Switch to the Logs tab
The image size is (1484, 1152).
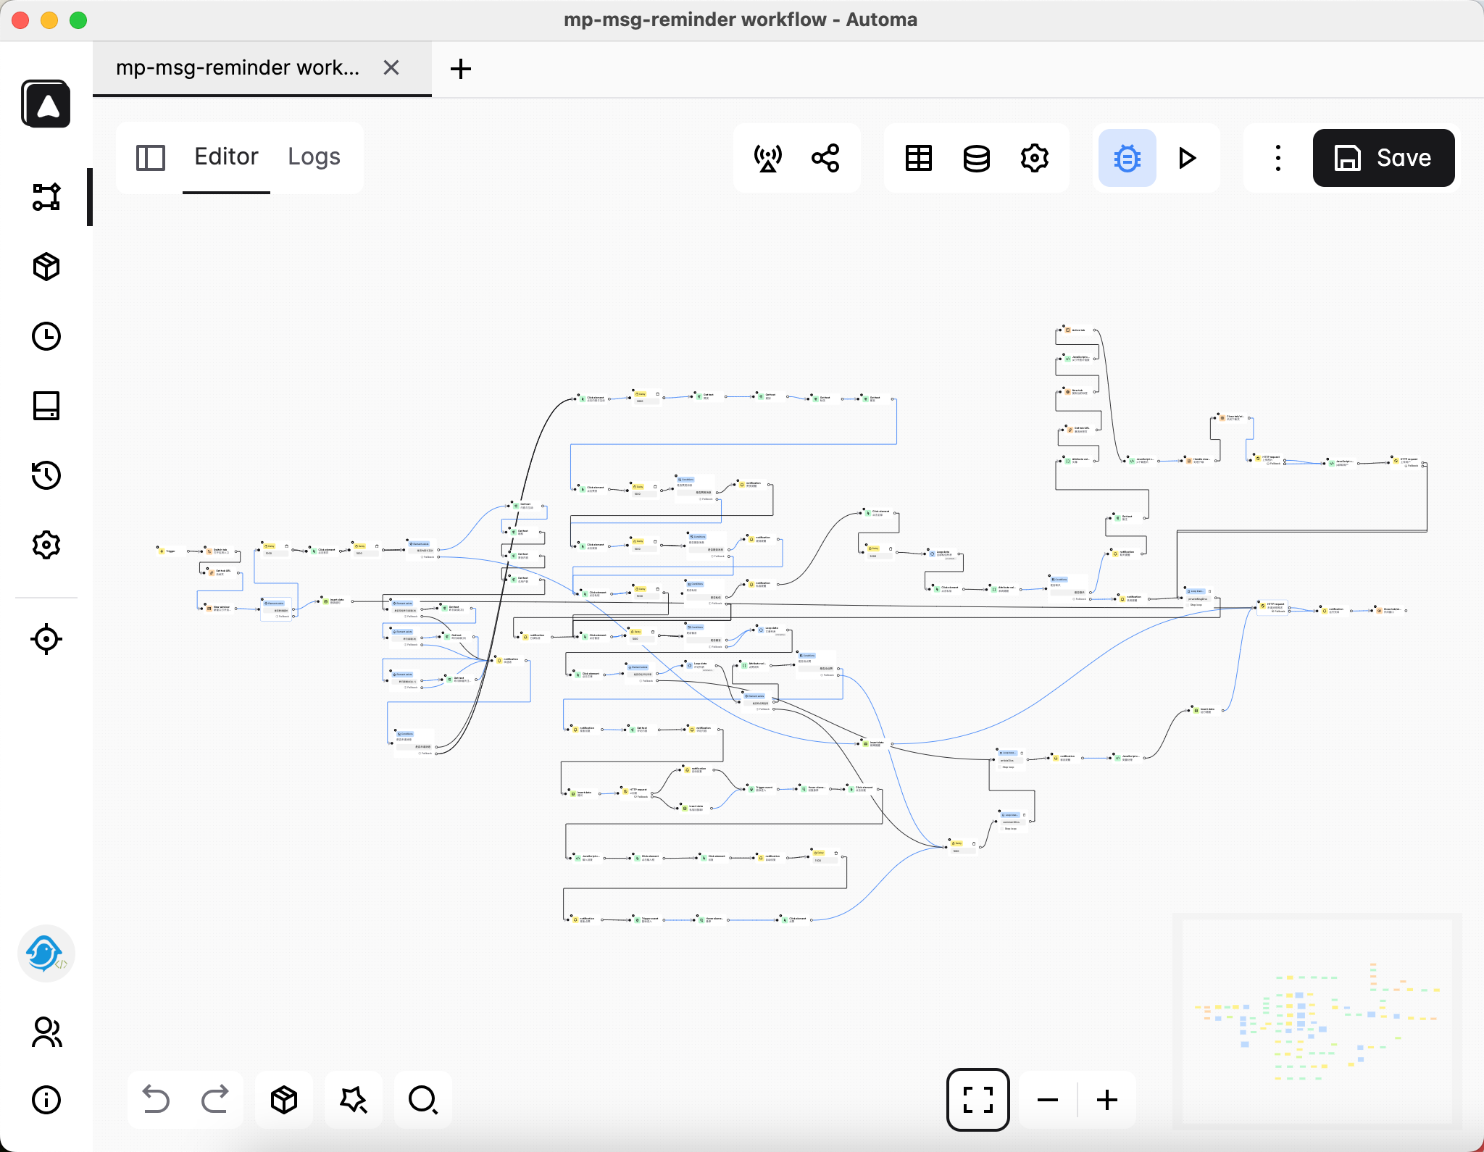click(x=314, y=156)
